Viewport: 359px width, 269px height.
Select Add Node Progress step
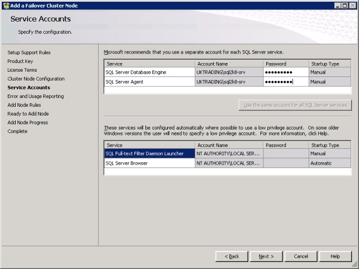point(27,123)
